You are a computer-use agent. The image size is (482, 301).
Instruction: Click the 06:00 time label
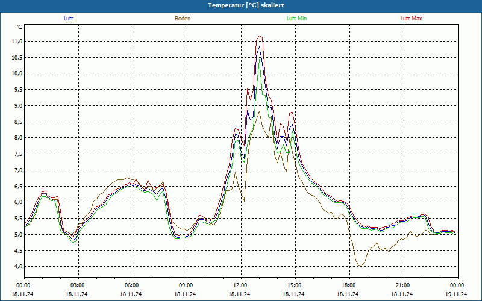click(x=133, y=285)
